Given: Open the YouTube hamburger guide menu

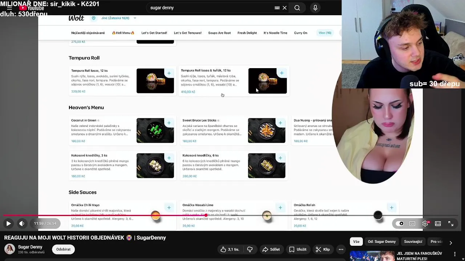Looking at the screenshot, I should 9,8.
